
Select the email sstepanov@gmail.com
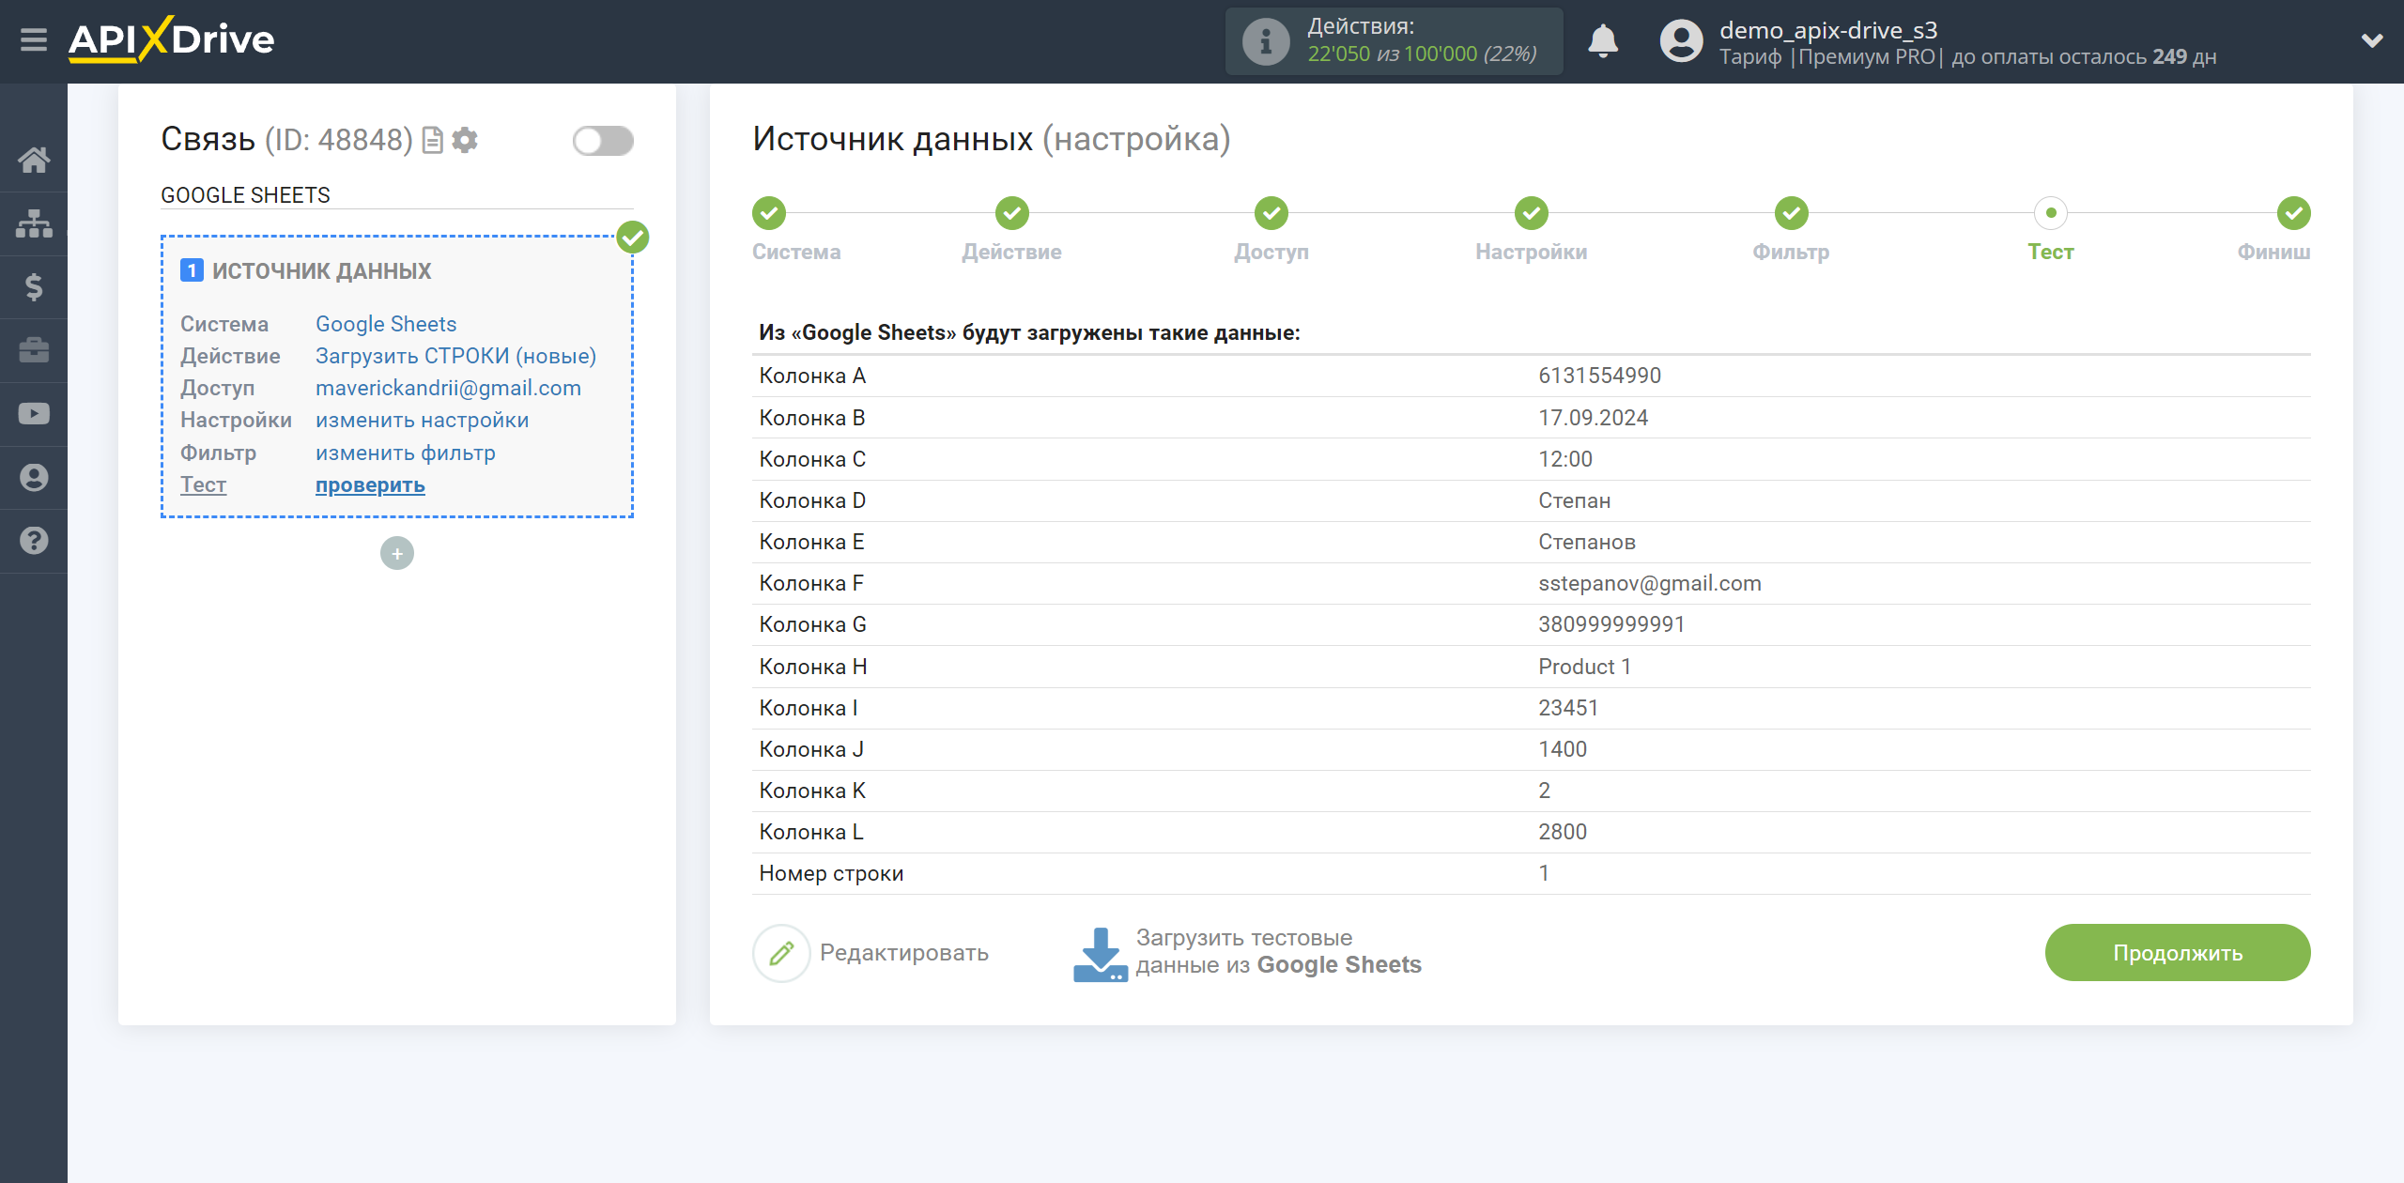(1650, 583)
